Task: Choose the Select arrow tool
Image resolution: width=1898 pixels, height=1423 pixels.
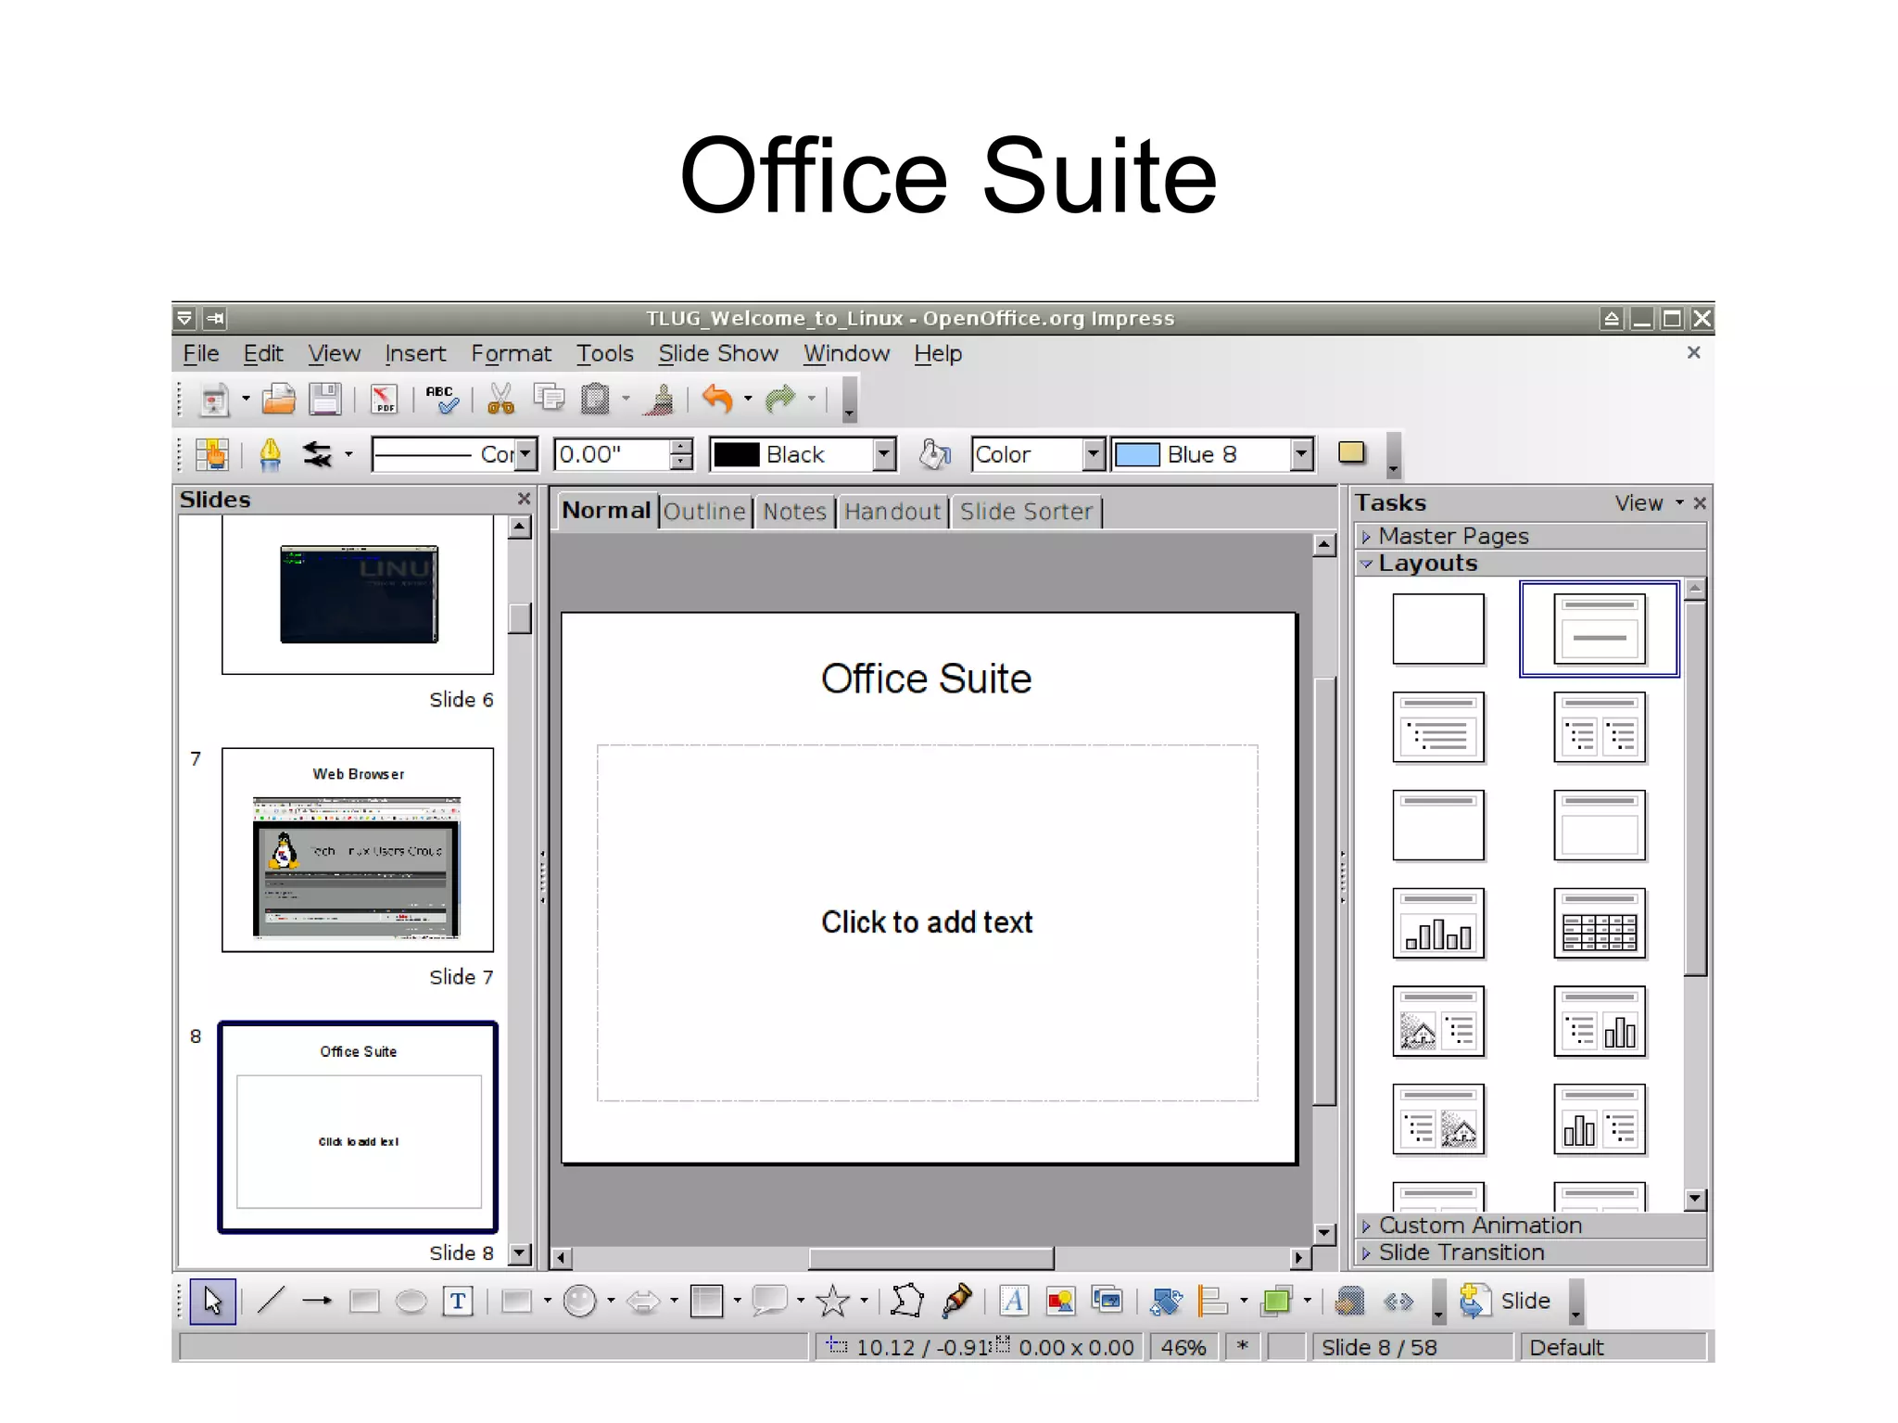Action: click(213, 1302)
